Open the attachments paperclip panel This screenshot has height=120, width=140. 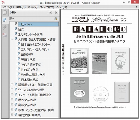4,28
